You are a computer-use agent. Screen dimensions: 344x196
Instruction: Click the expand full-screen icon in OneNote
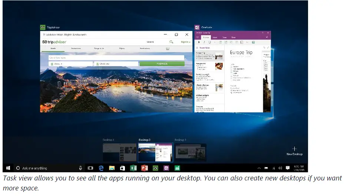[x=268, y=47]
